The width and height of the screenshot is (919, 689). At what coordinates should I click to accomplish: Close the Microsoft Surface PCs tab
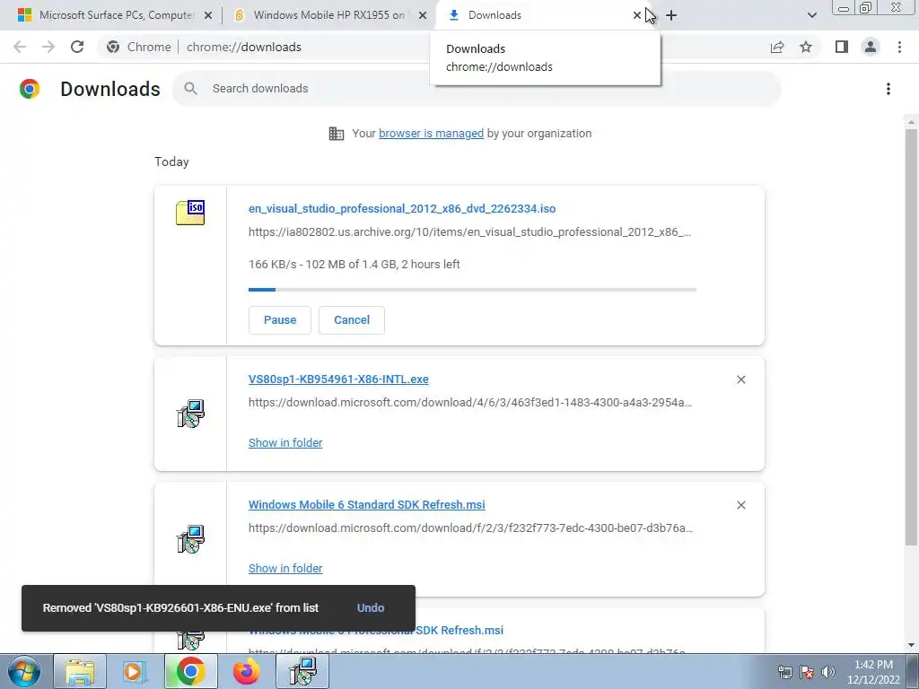[x=207, y=15]
